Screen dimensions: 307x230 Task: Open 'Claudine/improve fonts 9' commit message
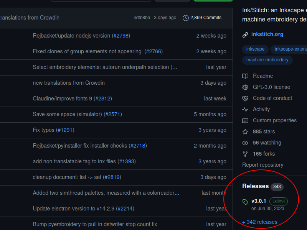63,99
